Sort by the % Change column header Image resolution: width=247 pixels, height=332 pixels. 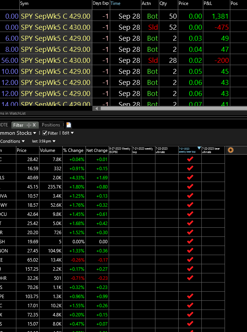73,150
